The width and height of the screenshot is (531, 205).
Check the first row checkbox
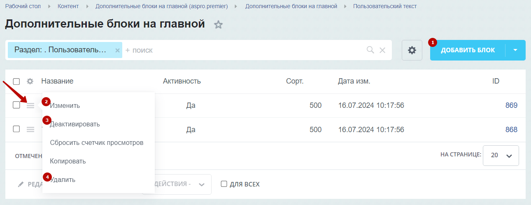[16, 105]
